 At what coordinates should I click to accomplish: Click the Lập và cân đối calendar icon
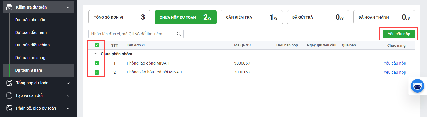10,95
